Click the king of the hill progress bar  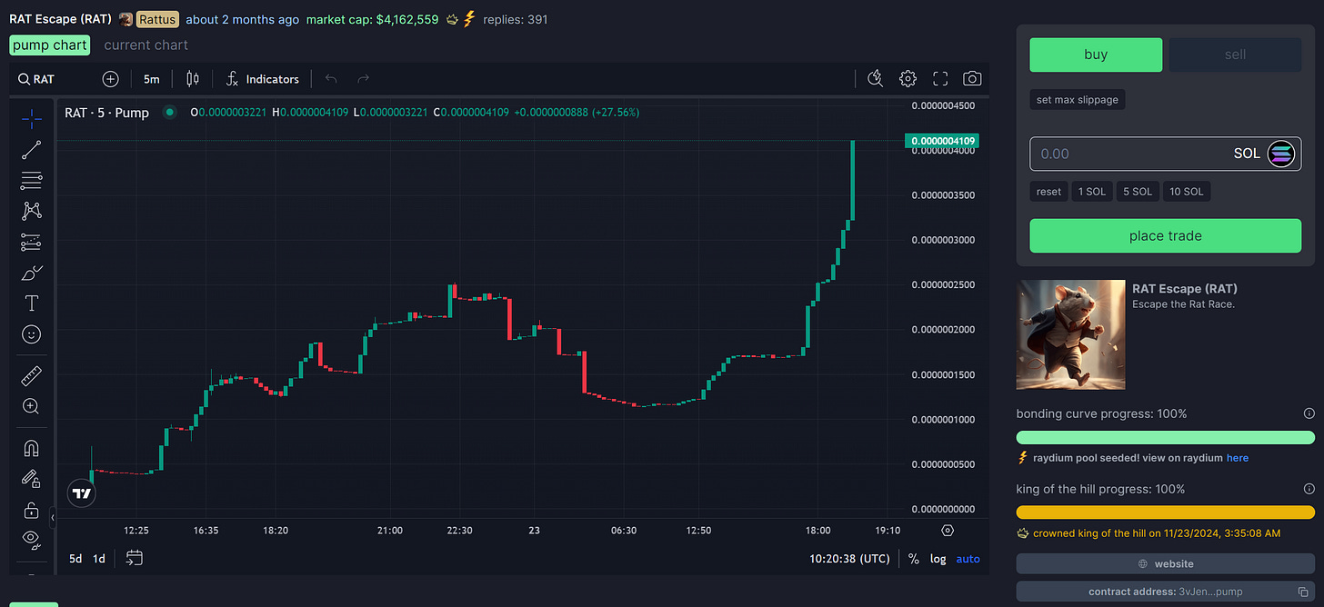coord(1165,512)
